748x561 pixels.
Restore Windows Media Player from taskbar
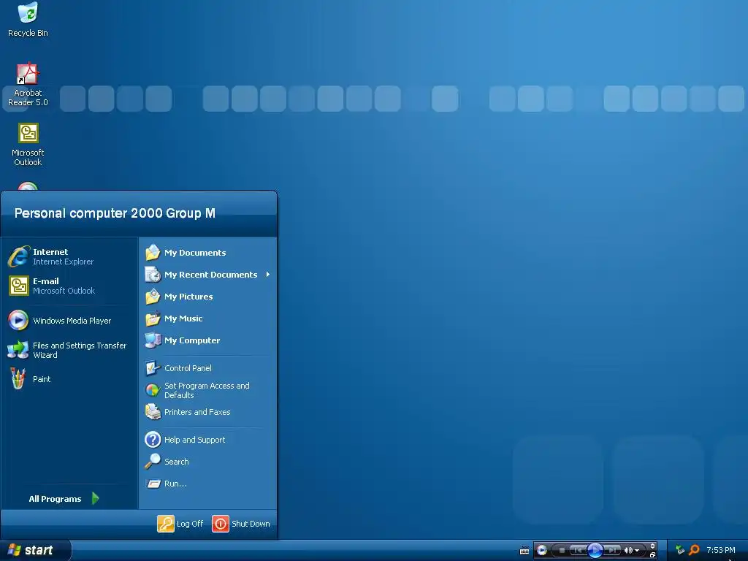(x=652, y=555)
